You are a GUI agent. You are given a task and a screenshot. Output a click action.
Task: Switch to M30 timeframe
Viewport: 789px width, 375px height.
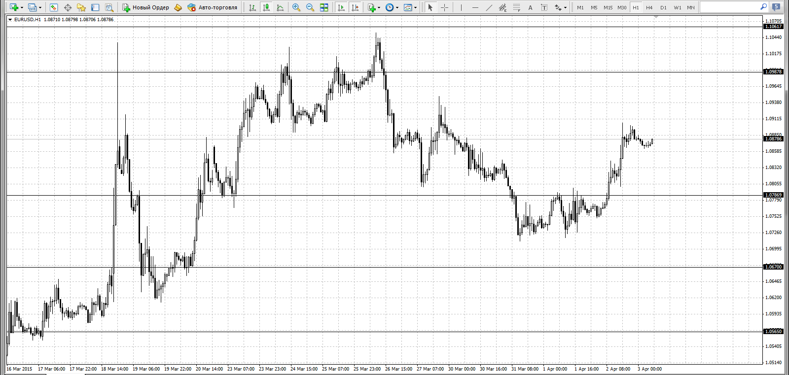pos(622,7)
